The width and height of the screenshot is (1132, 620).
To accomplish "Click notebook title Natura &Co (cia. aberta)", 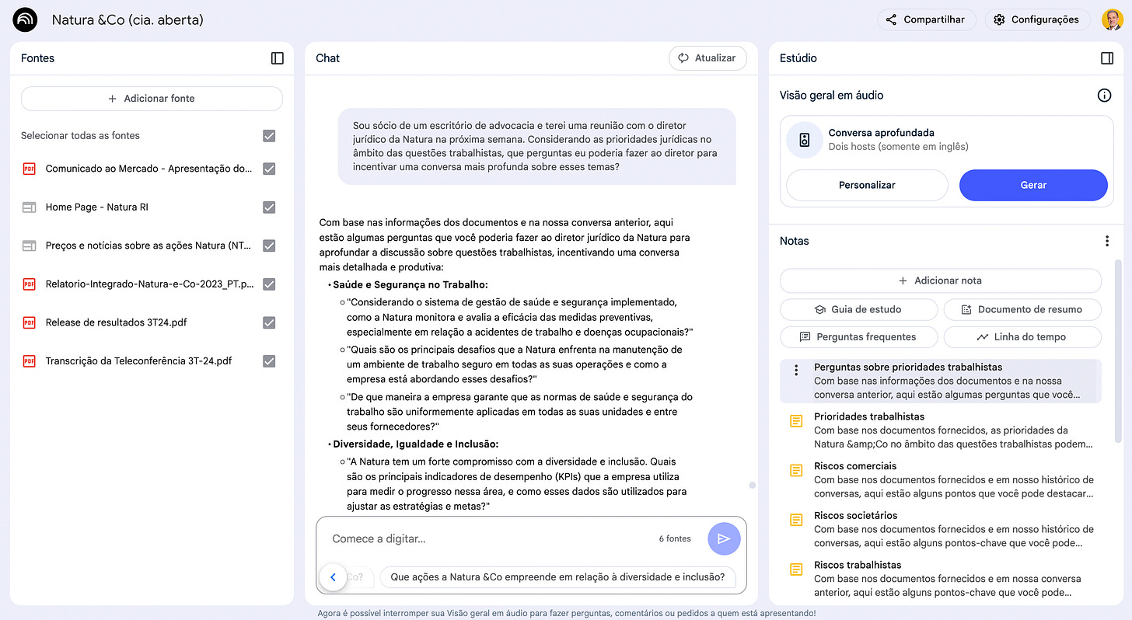I will [128, 20].
